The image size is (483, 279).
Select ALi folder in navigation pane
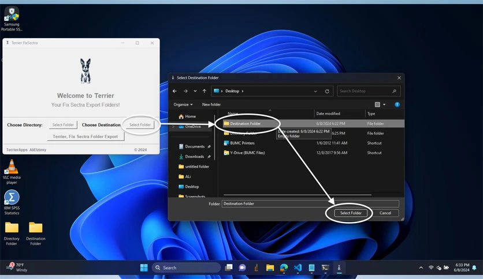[x=185, y=176]
